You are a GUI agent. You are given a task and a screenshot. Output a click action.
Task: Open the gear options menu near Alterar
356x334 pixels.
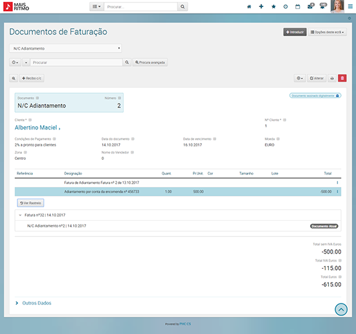(x=300, y=78)
